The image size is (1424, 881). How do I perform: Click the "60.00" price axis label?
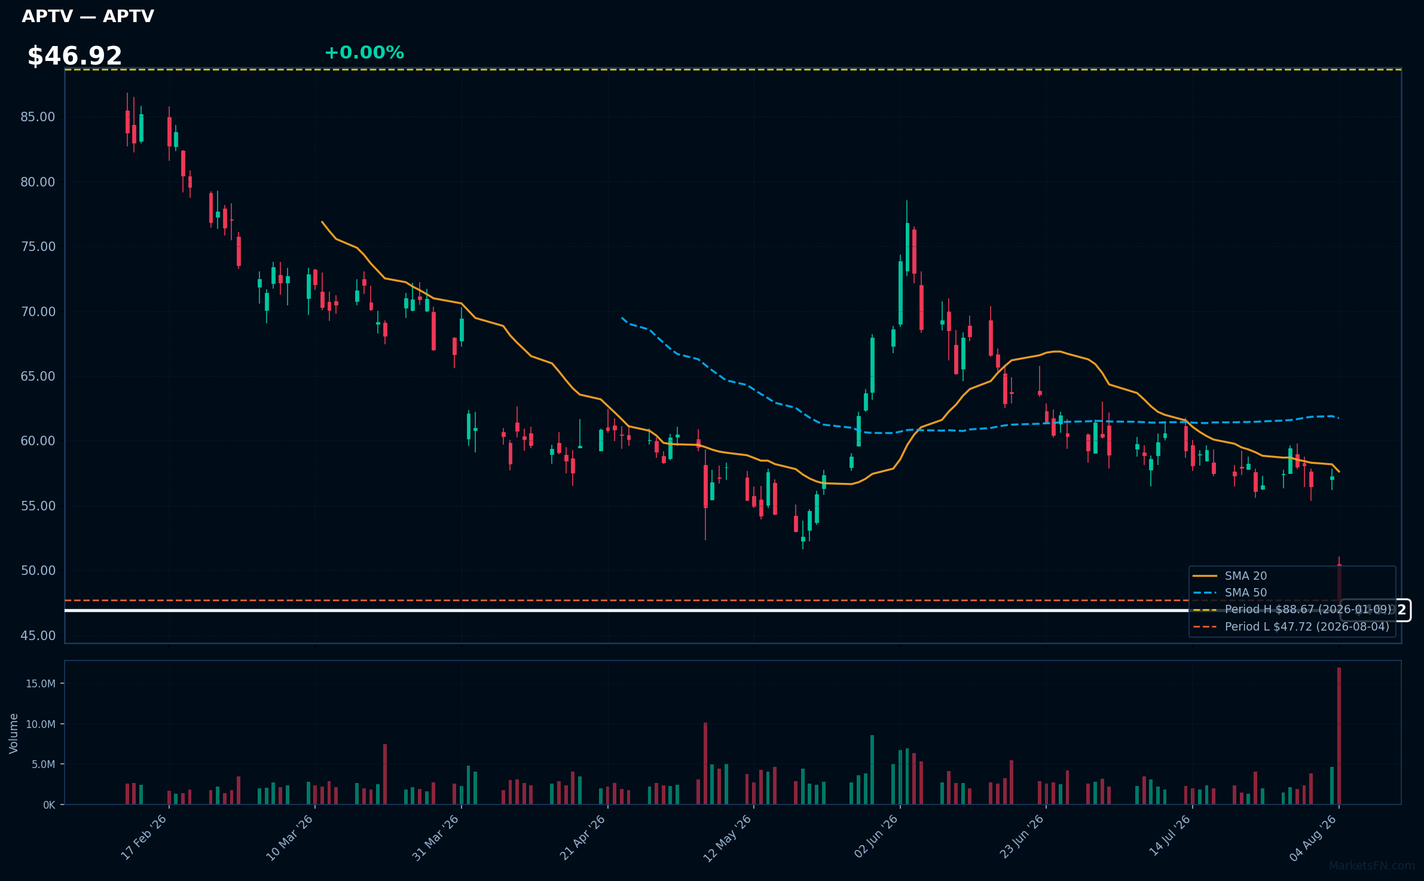[x=38, y=441]
